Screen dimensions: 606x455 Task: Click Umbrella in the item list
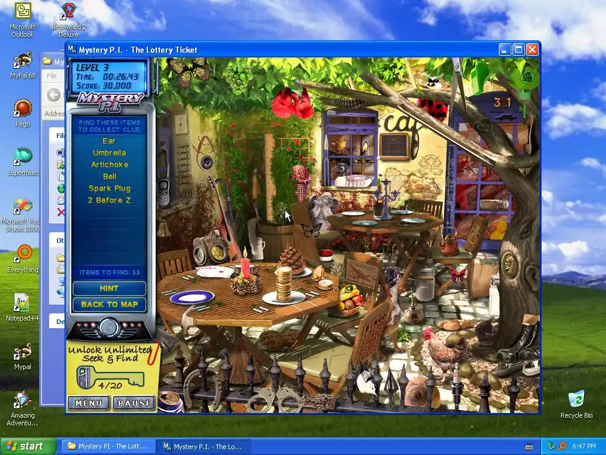[x=109, y=153]
